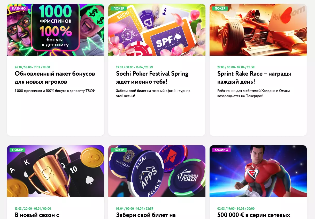Click ПОКЕР tag on race car banner

[x=220, y=8]
